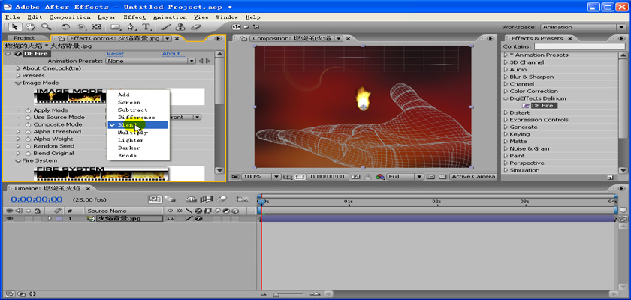Select the Hand tool
631x300 pixels.
30,27
